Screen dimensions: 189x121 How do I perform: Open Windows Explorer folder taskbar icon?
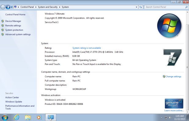(28, 117)
